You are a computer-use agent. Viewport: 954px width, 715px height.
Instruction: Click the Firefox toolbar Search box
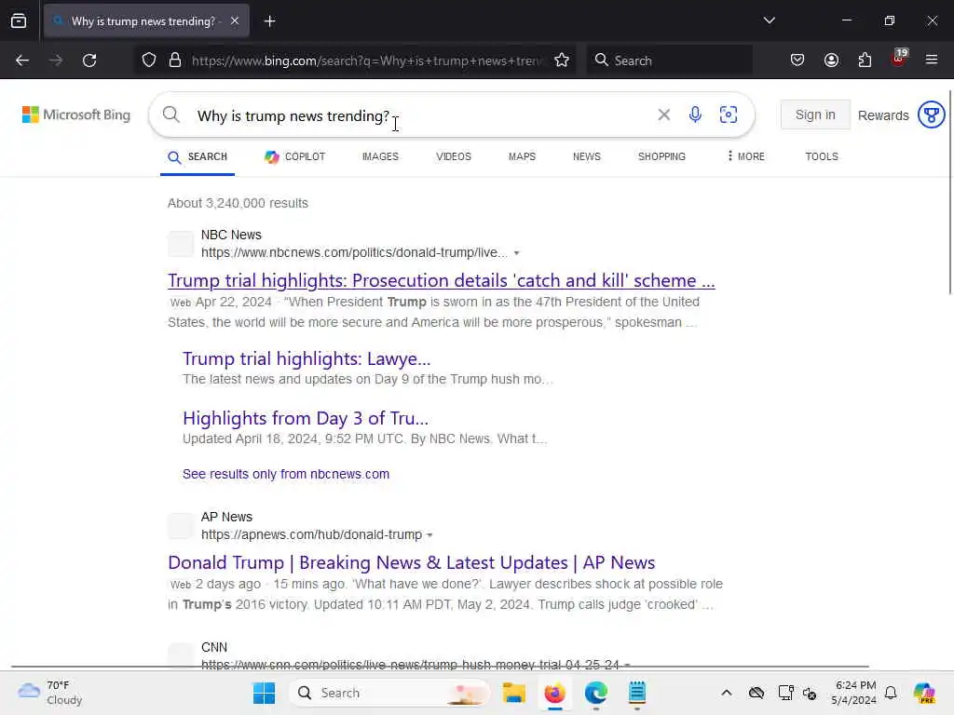click(669, 61)
